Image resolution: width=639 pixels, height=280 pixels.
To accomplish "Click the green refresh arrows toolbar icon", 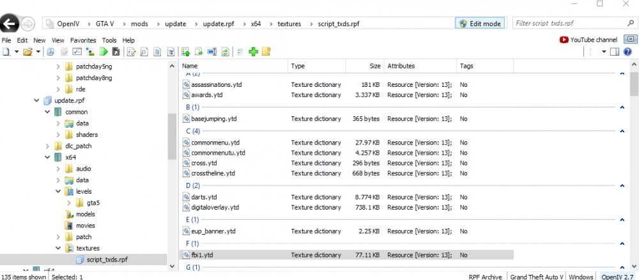I will [226, 52].
